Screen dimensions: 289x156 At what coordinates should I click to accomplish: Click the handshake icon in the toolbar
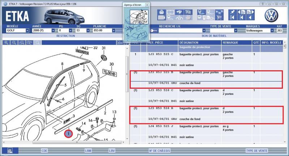click(179, 12)
